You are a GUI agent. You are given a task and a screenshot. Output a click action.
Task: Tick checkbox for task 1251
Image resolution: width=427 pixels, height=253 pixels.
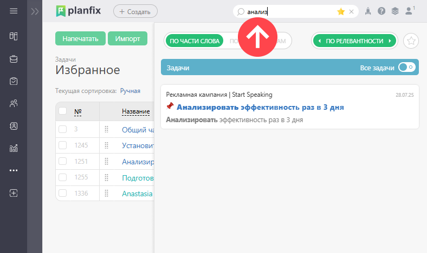pyautogui.click(x=63, y=161)
